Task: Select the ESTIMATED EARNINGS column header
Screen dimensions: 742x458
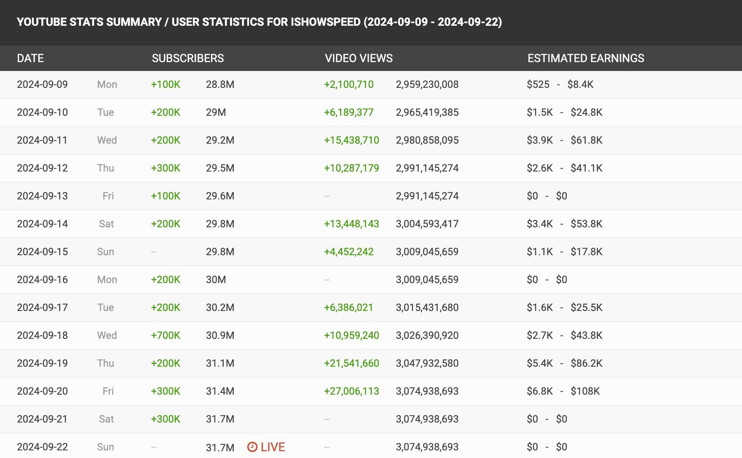Action: [x=586, y=58]
